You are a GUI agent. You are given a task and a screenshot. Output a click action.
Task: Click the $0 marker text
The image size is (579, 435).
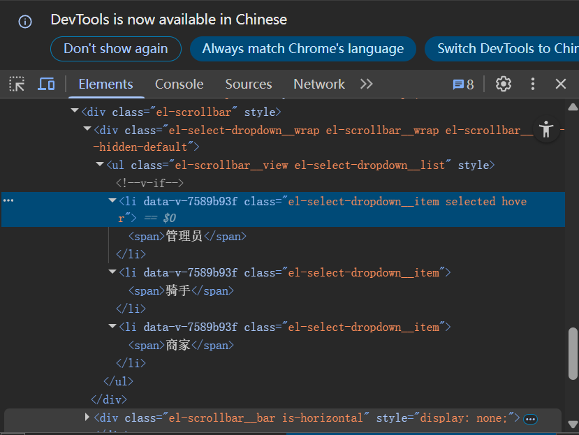click(x=170, y=219)
